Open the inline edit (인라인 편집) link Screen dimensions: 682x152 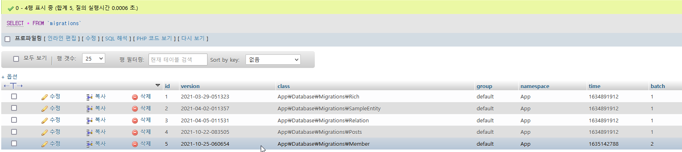(x=62, y=38)
